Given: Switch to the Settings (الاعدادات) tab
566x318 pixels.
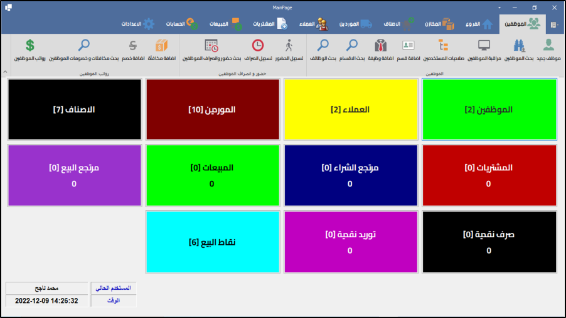Looking at the screenshot, I should click(x=139, y=24).
